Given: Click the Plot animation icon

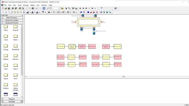Looking at the screenshot, I should [x=97, y=12].
